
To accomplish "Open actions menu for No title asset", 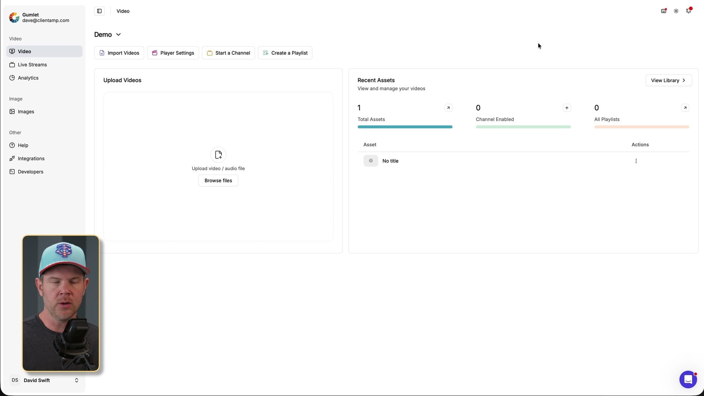I will pos(636,161).
